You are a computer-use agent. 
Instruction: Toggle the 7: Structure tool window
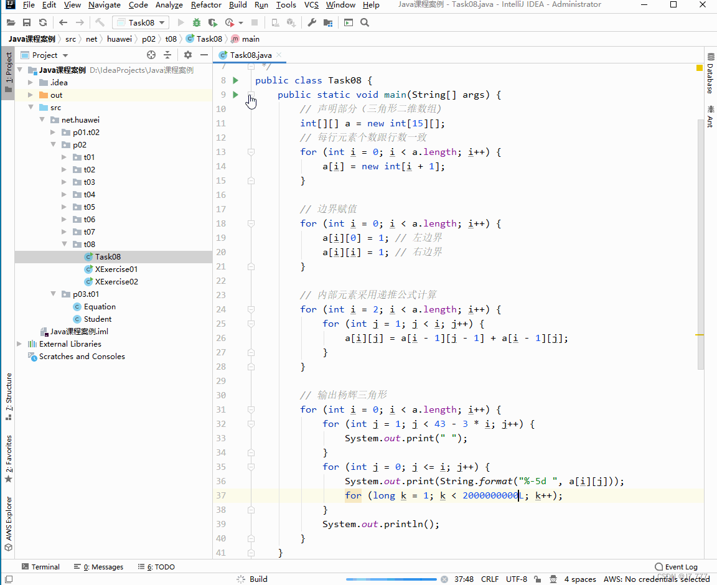pos(8,396)
